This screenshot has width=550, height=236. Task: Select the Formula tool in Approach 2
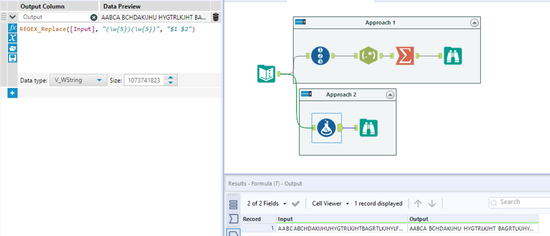point(326,128)
